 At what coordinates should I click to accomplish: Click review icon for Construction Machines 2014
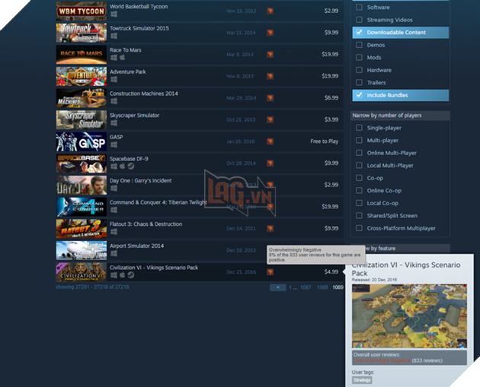coord(270,98)
